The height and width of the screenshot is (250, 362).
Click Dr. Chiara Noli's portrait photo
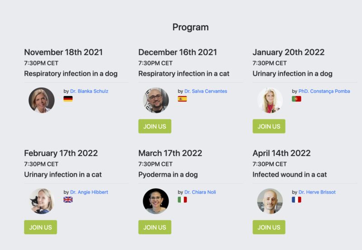pyautogui.click(x=156, y=201)
